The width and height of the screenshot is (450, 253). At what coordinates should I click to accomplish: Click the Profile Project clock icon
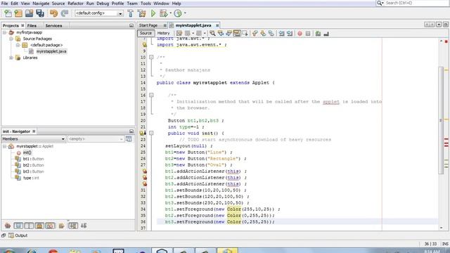[x=178, y=13]
